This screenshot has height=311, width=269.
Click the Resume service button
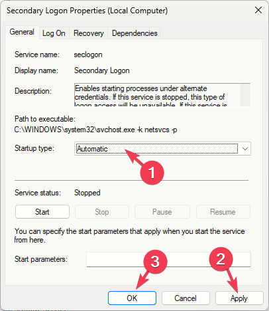tap(223, 212)
